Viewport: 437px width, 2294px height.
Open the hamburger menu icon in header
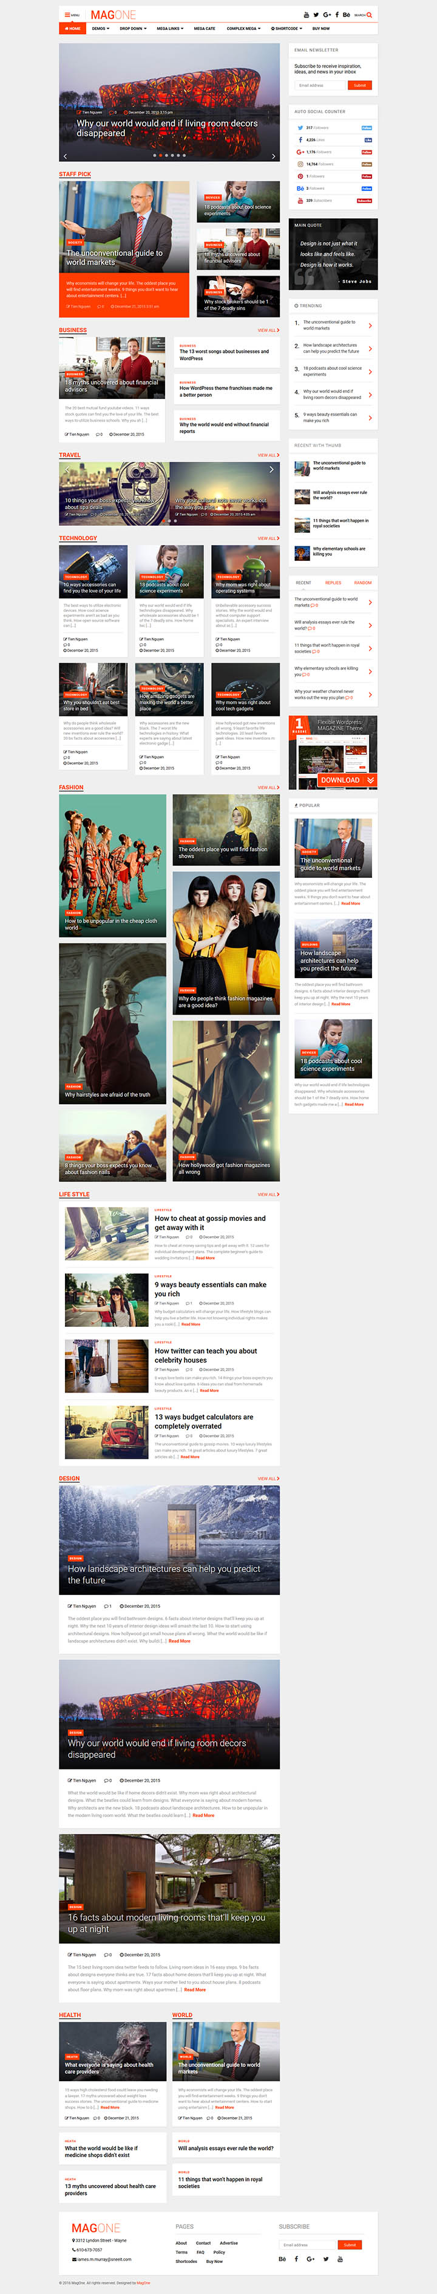tap(67, 15)
